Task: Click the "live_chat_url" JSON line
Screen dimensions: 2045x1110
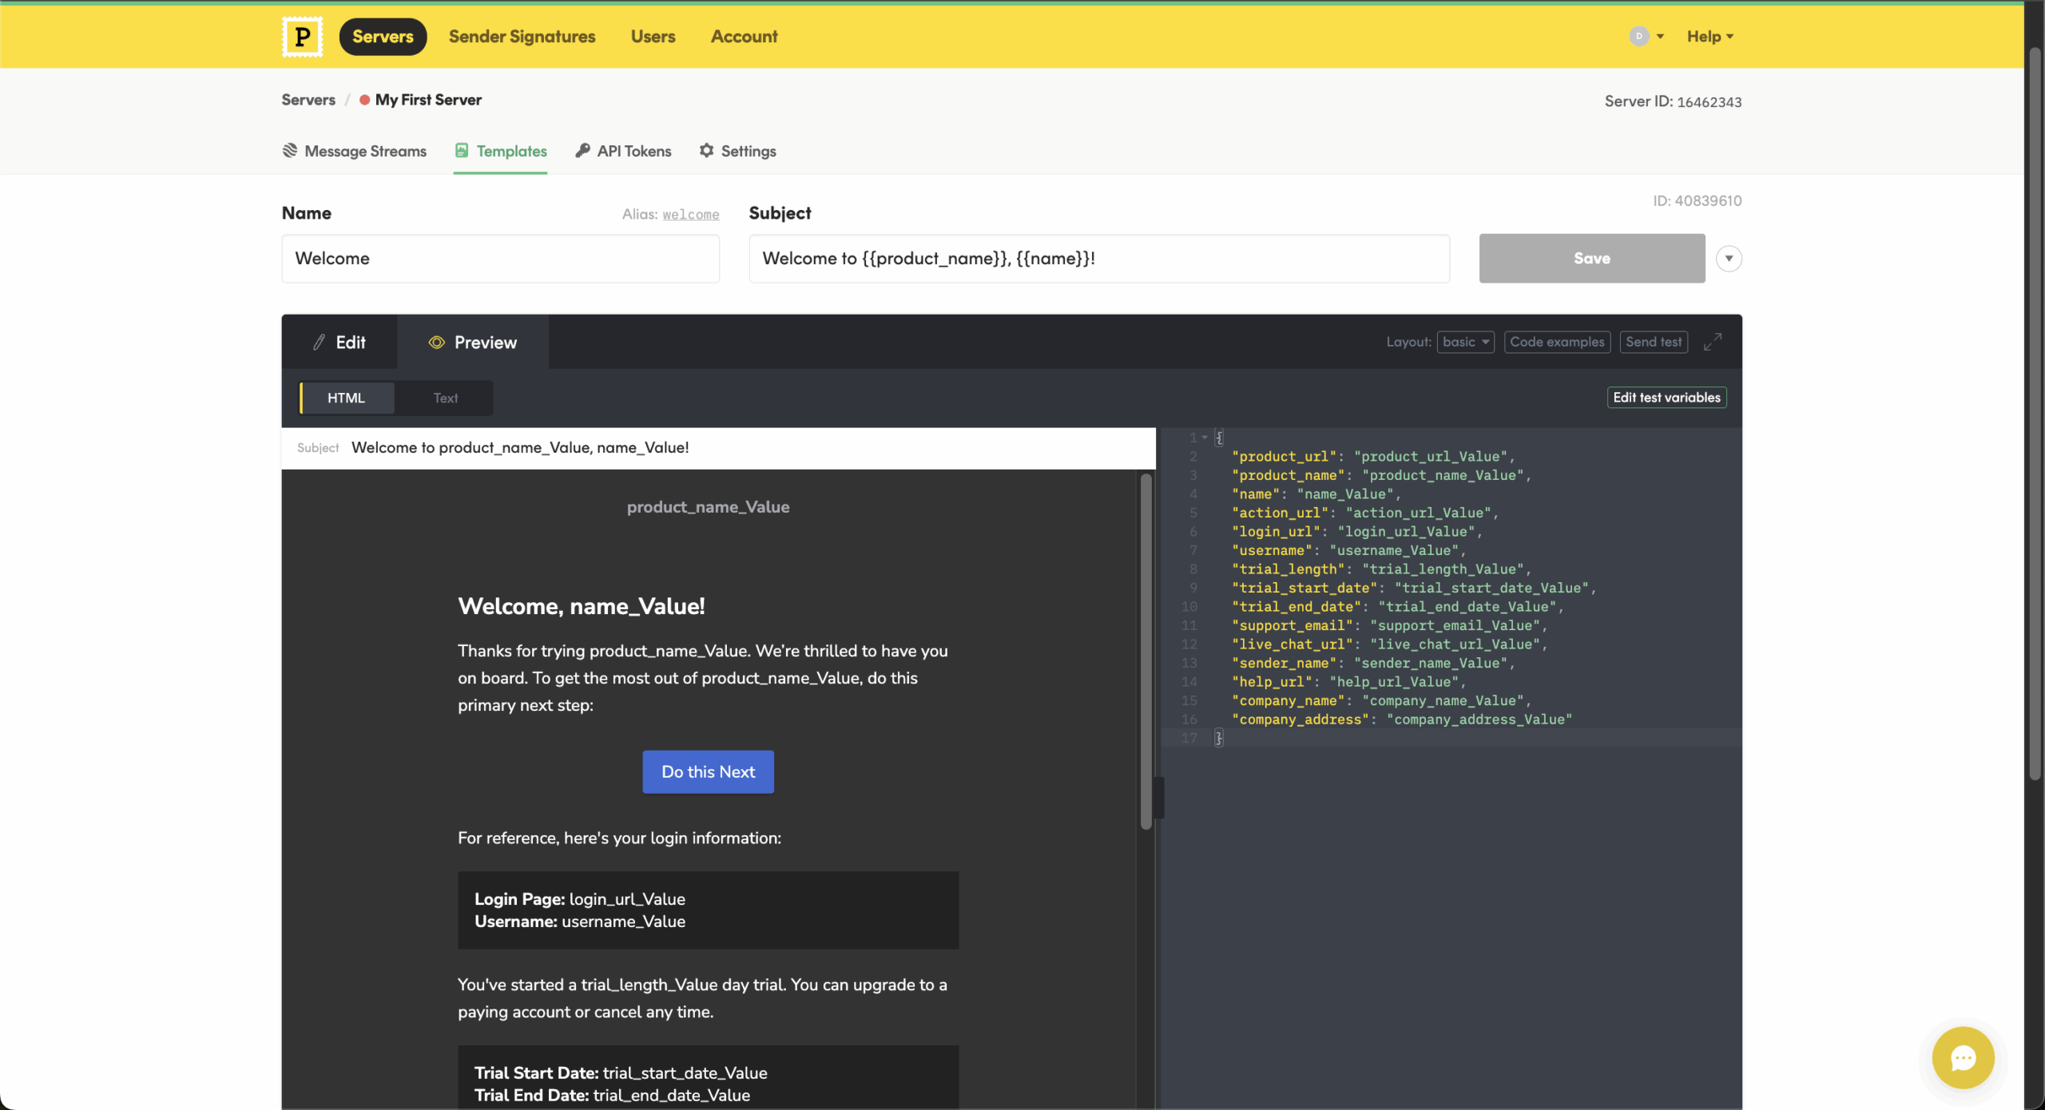Action: pos(1388,644)
